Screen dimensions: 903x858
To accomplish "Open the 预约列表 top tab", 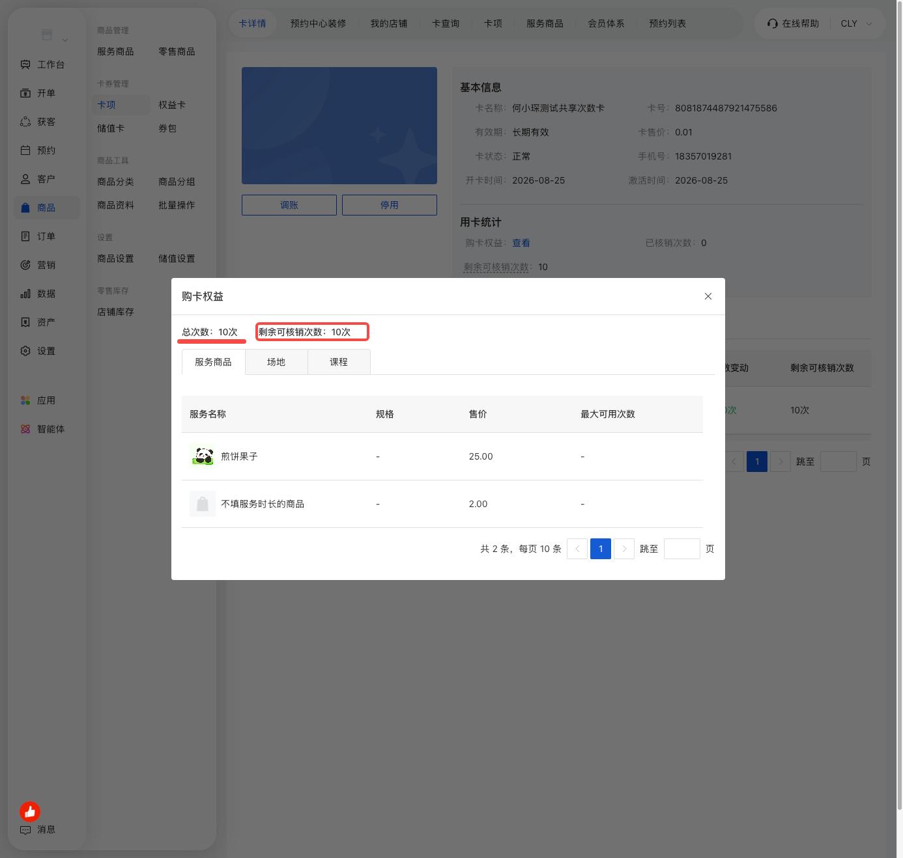I will click(x=667, y=23).
